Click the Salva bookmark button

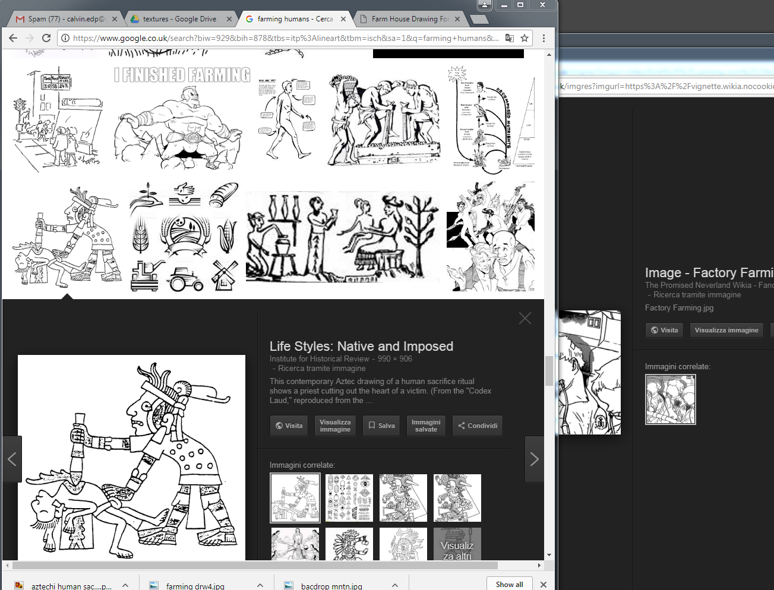point(381,426)
